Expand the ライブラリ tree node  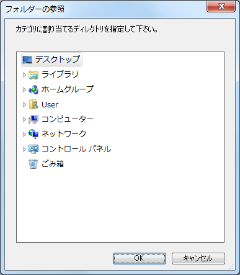pos(24,74)
